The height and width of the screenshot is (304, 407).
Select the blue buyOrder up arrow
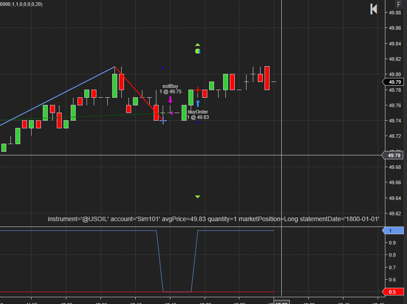[198, 104]
